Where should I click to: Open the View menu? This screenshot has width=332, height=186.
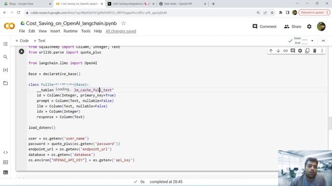click(43, 31)
